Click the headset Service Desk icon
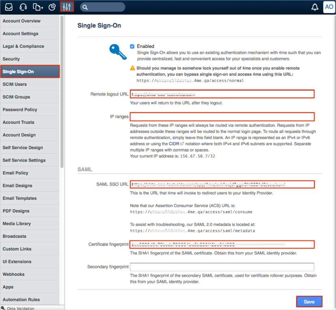Image resolution: width=336 pixels, height=310 pixels. click(23, 7)
